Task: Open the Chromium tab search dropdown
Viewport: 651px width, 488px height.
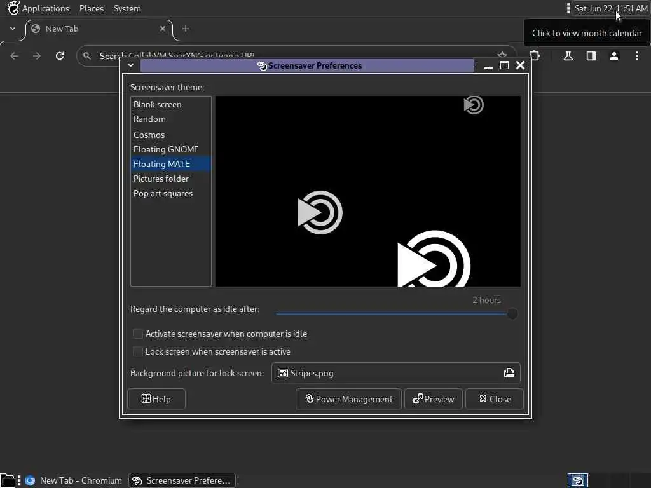Action: pyautogui.click(x=13, y=29)
